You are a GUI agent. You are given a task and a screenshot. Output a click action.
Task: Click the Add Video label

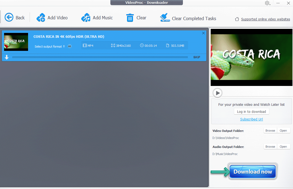pos(58,18)
